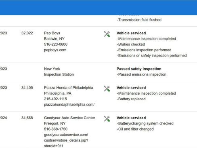Viewport: 197px width, 148px height.
Task: Open the pepboys.com website link
Action: coord(55,50)
